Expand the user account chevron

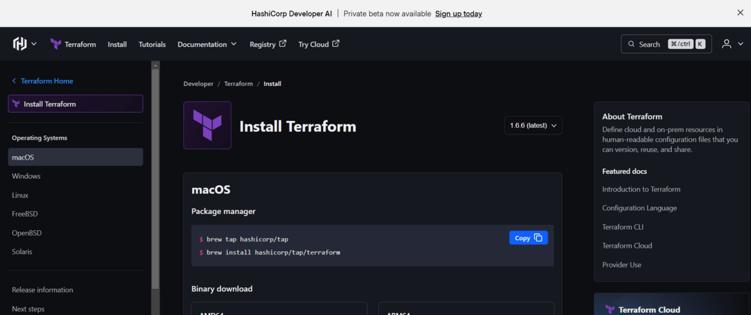tap(740, 44)
